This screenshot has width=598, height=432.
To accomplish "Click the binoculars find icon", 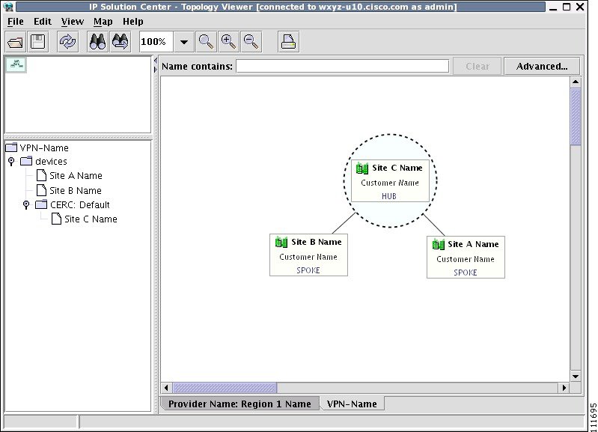I will (x=97, y=42).
